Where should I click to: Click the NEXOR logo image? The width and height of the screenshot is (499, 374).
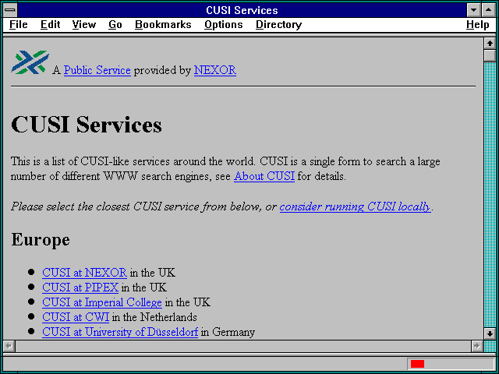[30, 62]
